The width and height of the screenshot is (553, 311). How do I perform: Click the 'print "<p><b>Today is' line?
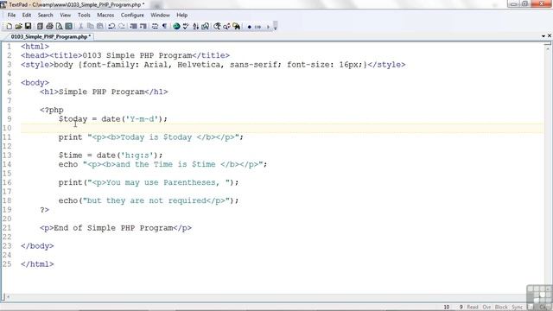151,137
